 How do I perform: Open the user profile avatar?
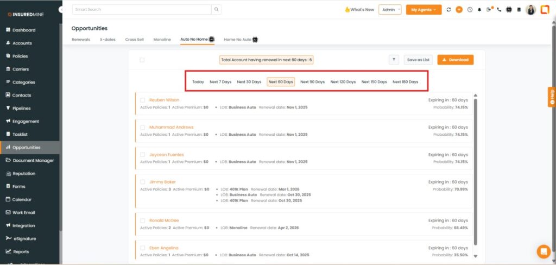point(530,10)
